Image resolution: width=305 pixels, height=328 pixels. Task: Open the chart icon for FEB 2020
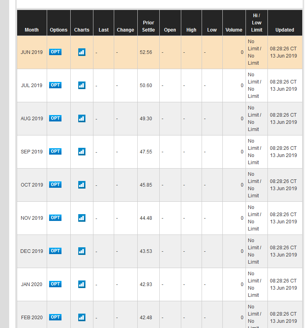81,317
